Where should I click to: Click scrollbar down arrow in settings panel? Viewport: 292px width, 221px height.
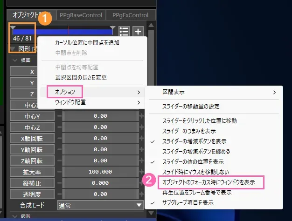pyautogui.click(x=151, y=213)
